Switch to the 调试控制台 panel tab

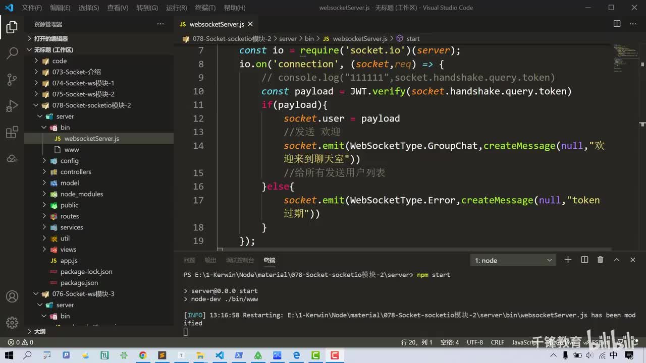coord(240,260)
